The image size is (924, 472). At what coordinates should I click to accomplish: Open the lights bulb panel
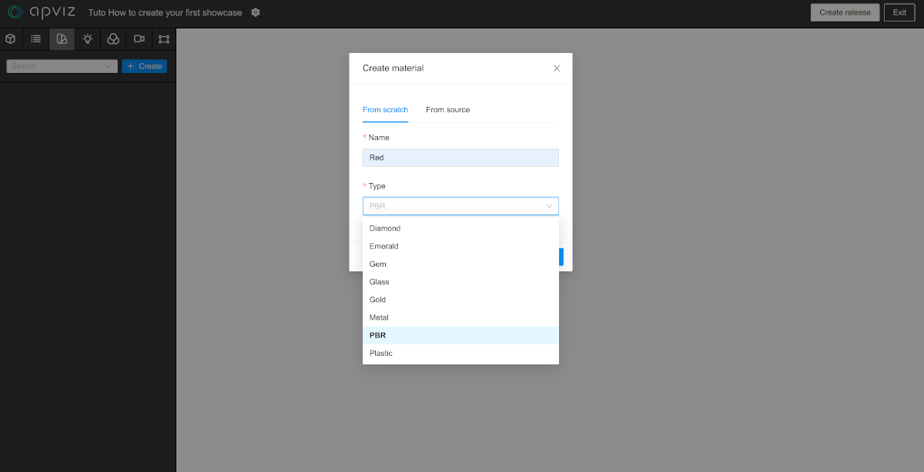[x=88, y=39]
